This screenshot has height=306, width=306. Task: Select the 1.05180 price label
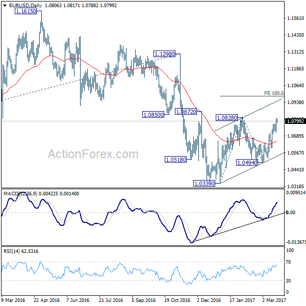coord(175,160)
